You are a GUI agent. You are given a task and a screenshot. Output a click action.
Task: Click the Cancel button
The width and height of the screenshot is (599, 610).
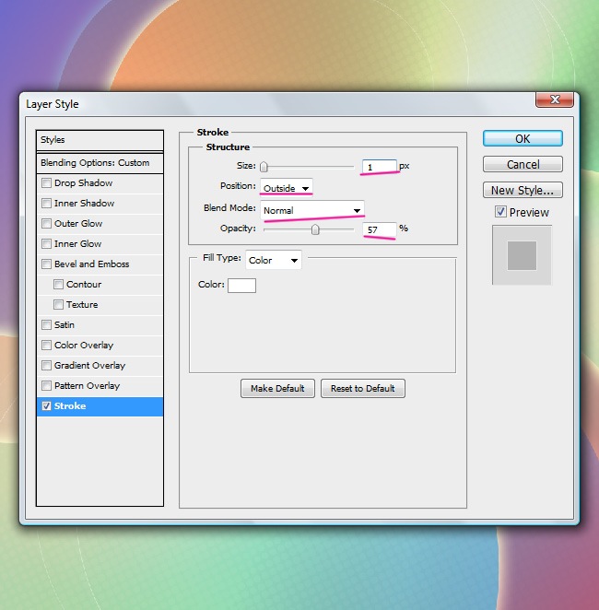click(523, 165)
